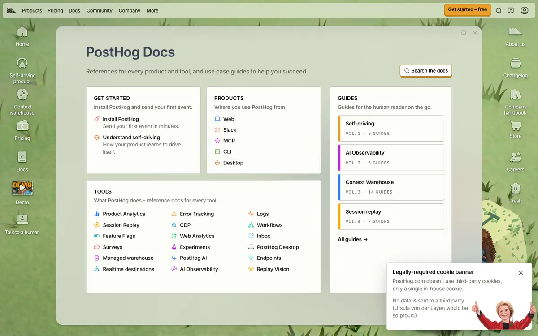
Task: Open the user account icon in the top bar
Action: point(525,10)
